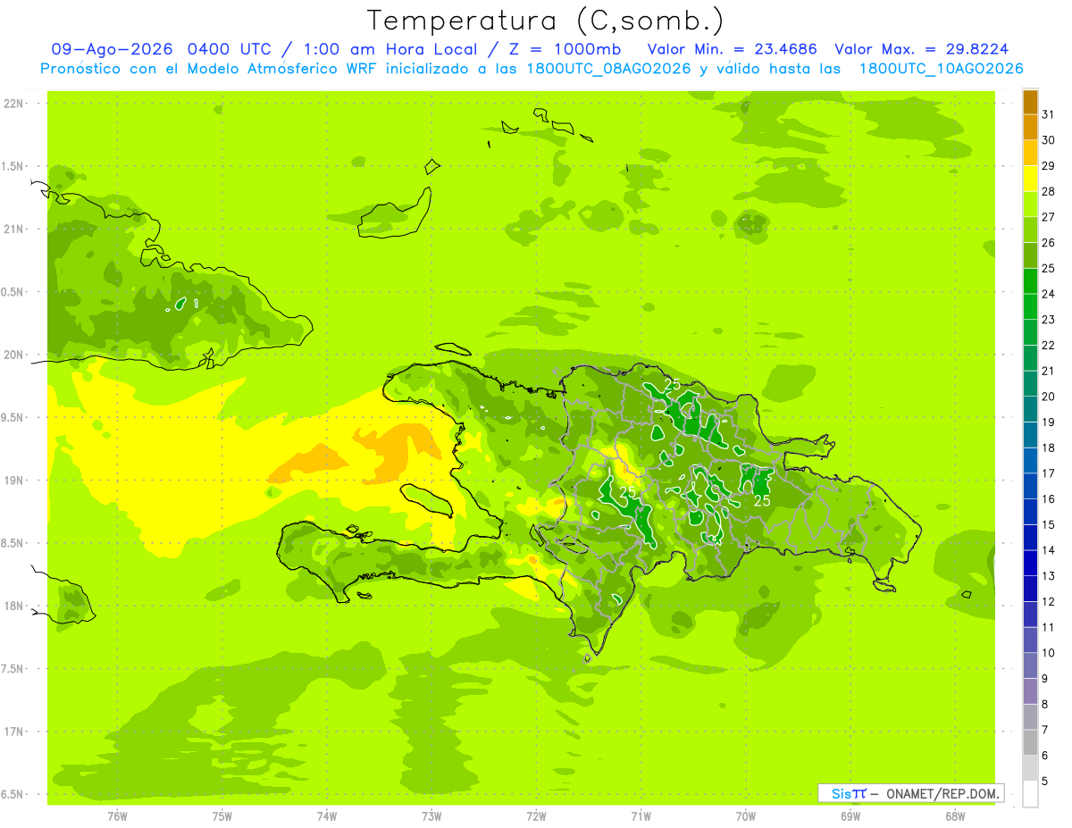Viewport: 1072px width, 828px height.
Task: Click the yellow color bar segment between 28 and 29
Action: tap(1030, 179)
